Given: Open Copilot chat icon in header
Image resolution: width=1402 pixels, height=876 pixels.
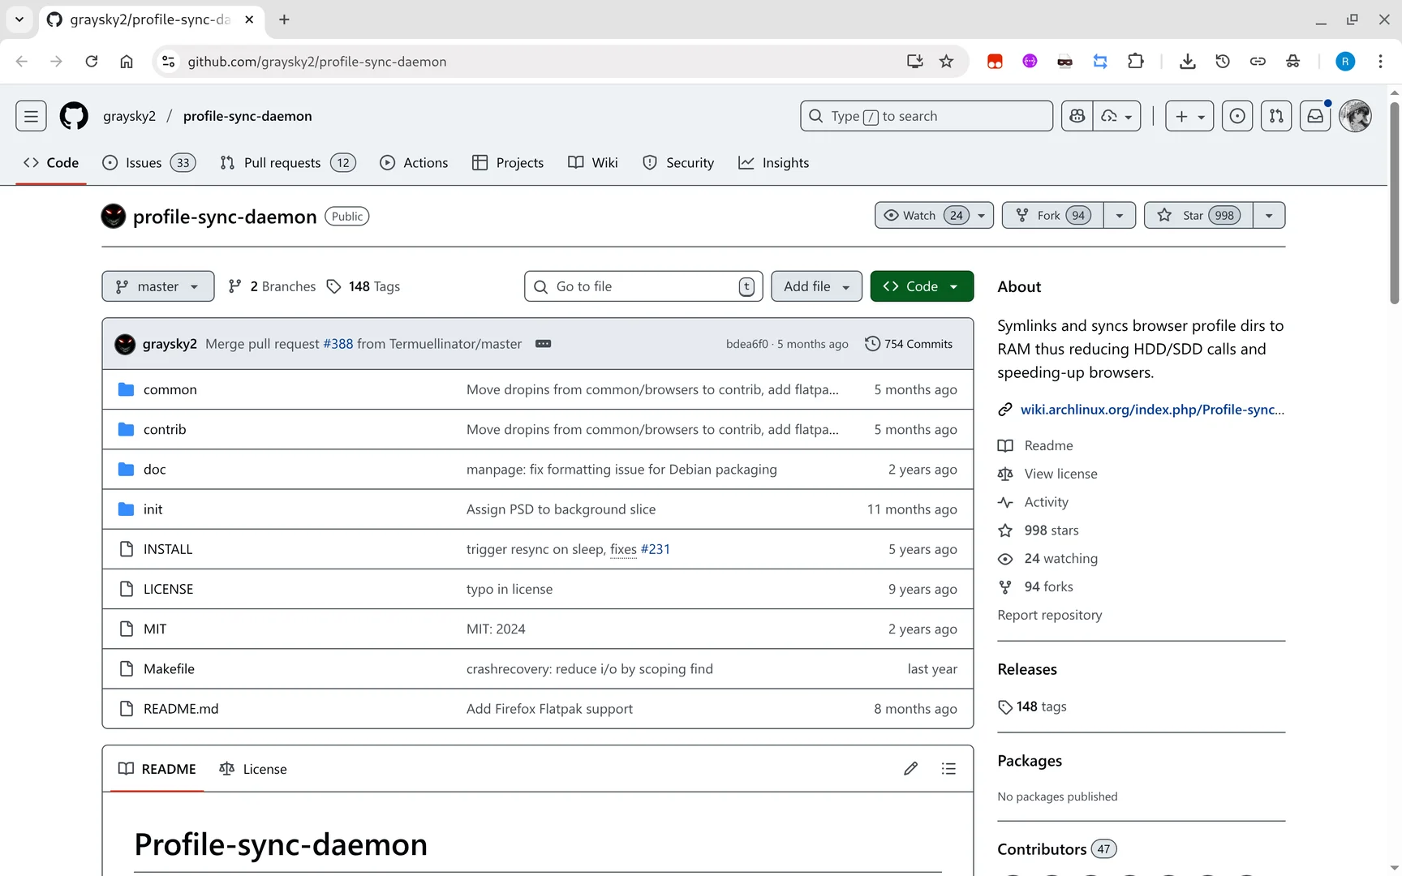Looking at the screenshot, I should click(x=1077, y=116).
